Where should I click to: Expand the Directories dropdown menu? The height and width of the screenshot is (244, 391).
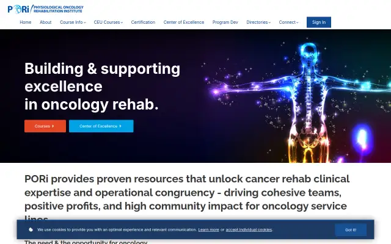(258, 22)
